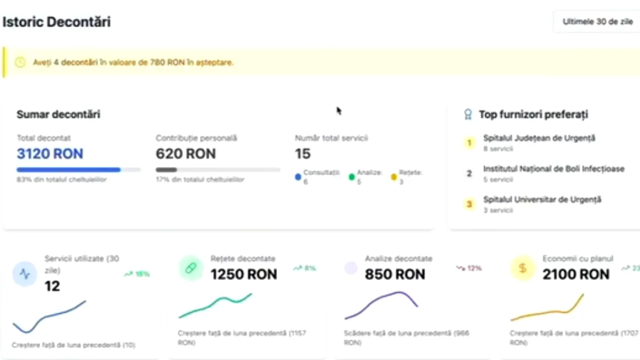Screen dimensions: 640x360
Task: Click the activity pulse icon for Servicii utilizate
Action: pos(24,273)
